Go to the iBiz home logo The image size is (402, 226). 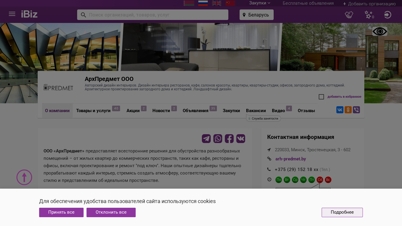pyautogui.click(x=29, y=14)
